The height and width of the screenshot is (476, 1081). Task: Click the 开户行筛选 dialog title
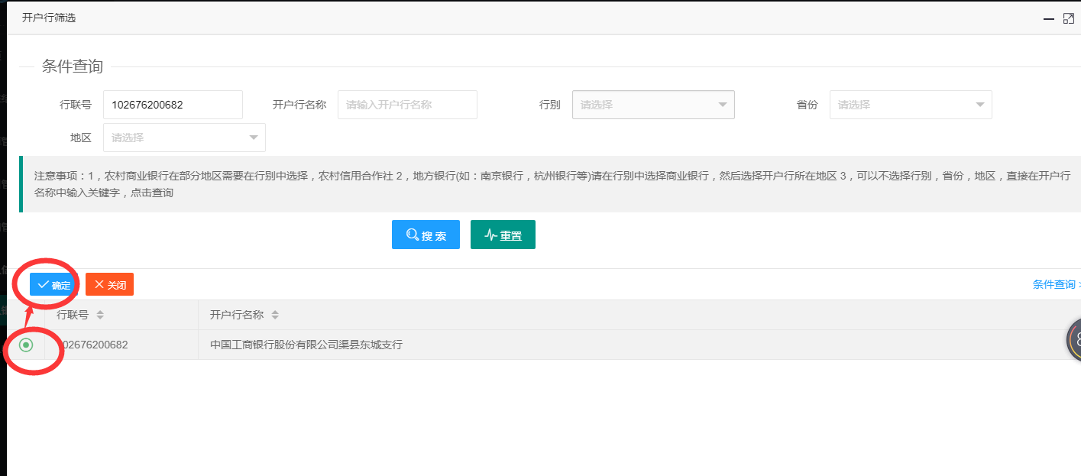point(49,18)
